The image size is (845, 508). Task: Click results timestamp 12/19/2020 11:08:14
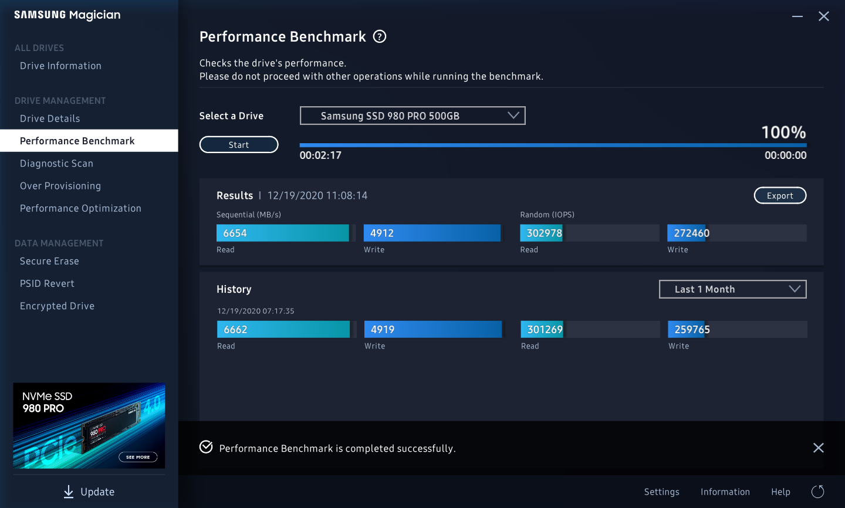coord(317,195)
